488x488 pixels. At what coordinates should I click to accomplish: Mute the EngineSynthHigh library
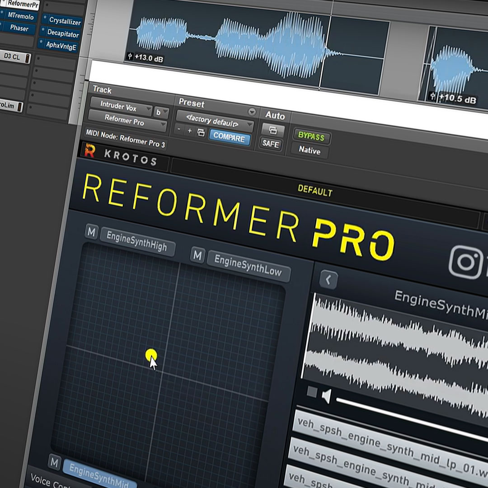(x=91, y=231)
